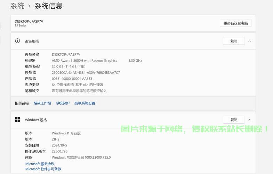Click the 设备名称 label

[32, 55]
